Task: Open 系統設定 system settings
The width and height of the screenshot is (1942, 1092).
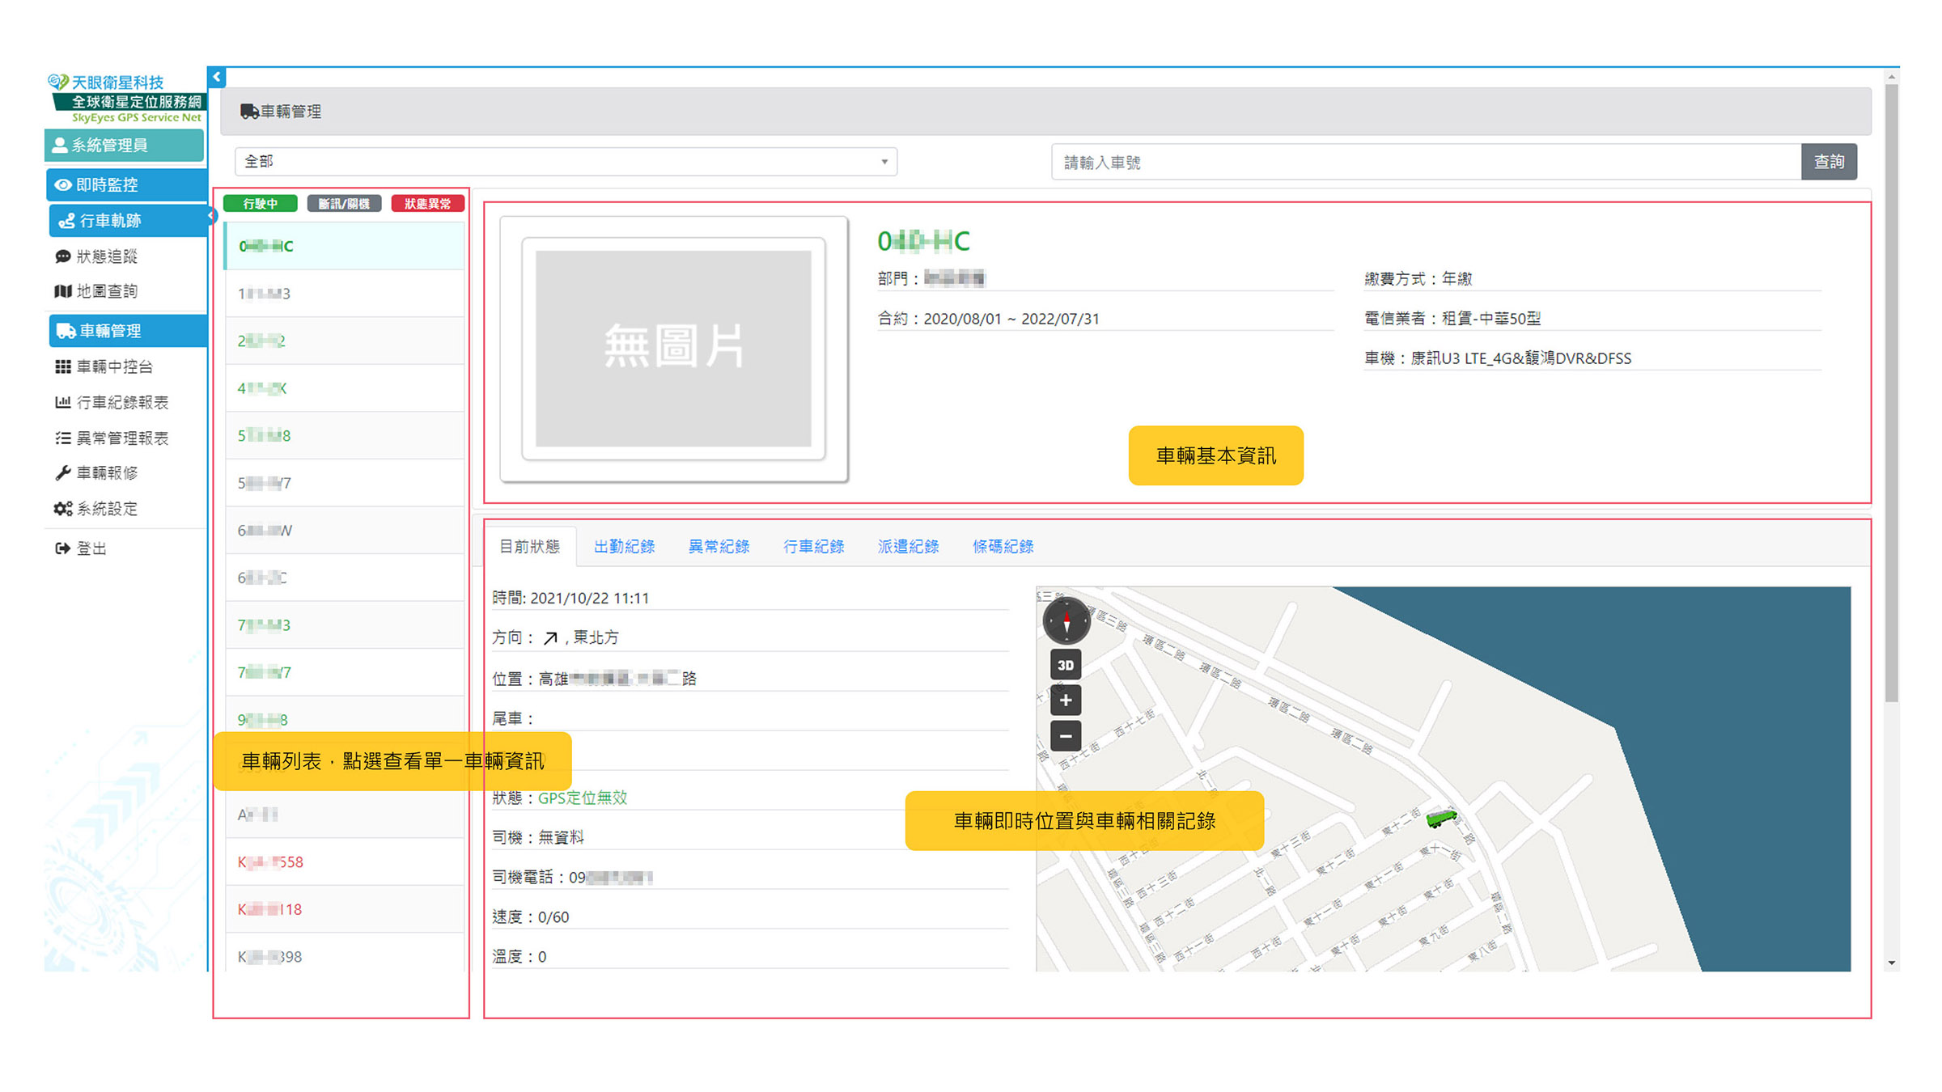Action: (x=108, y=509)
